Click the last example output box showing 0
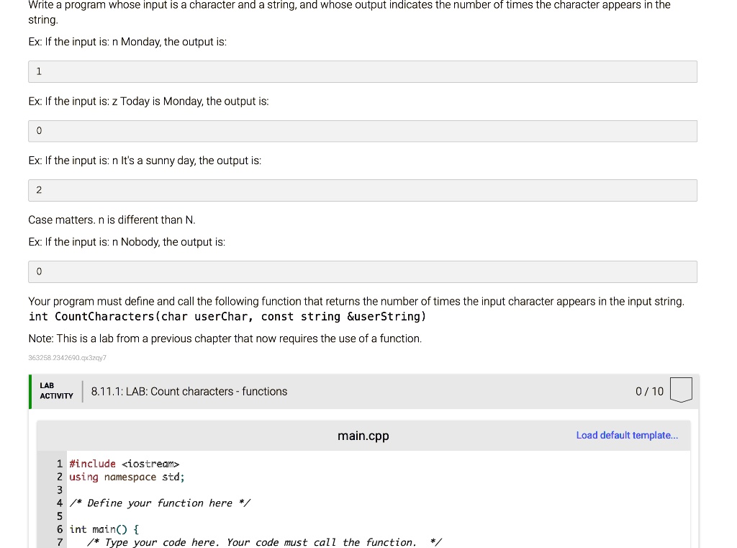 tap(362, 271)
